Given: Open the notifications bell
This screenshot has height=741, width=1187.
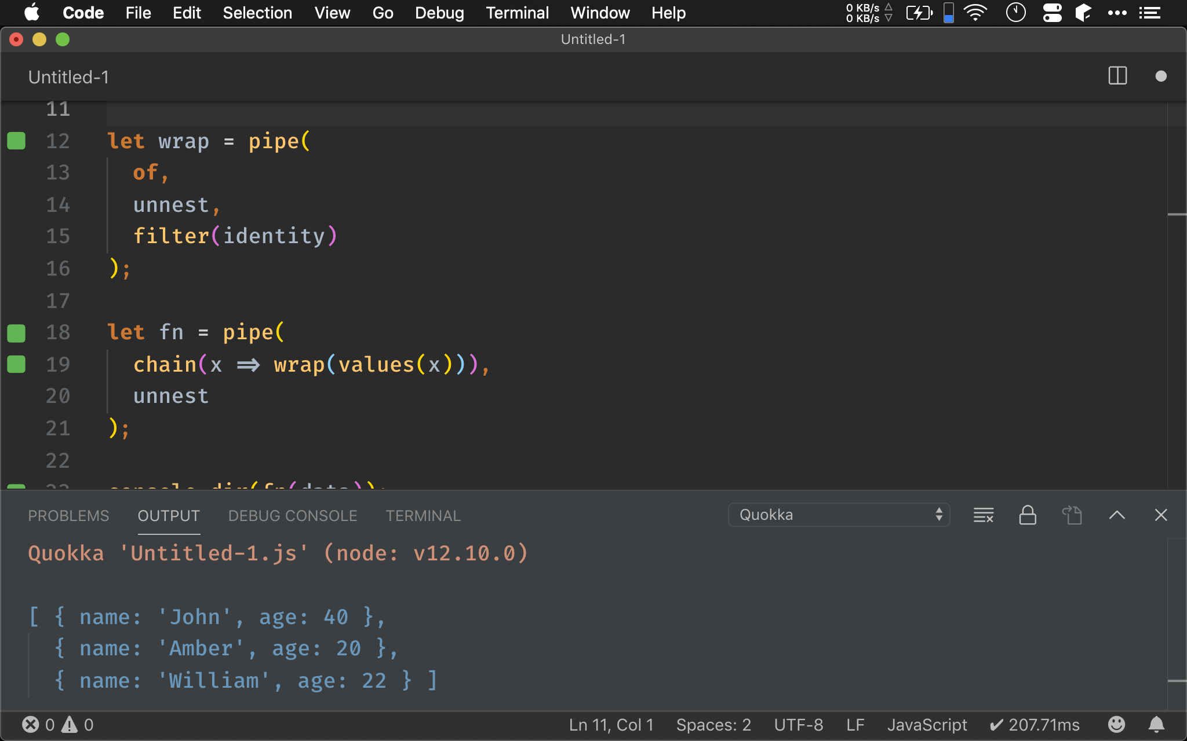Looking at the screenshot, I should (x=1156, y=724).
